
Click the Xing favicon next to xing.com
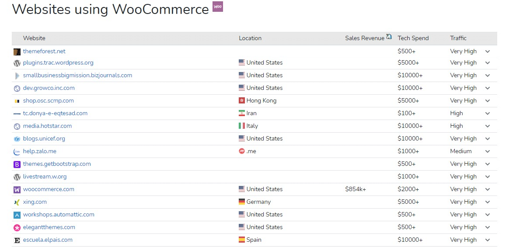click(x=17, y=202)
